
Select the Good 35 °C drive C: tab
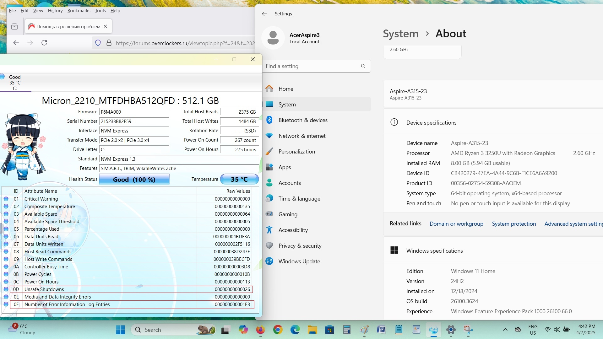point(15,83)
